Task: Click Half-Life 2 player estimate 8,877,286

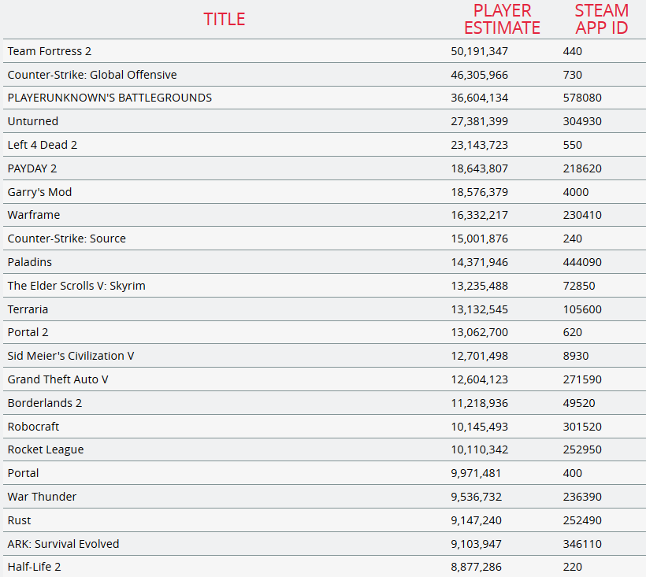Action: pos(475,567)
